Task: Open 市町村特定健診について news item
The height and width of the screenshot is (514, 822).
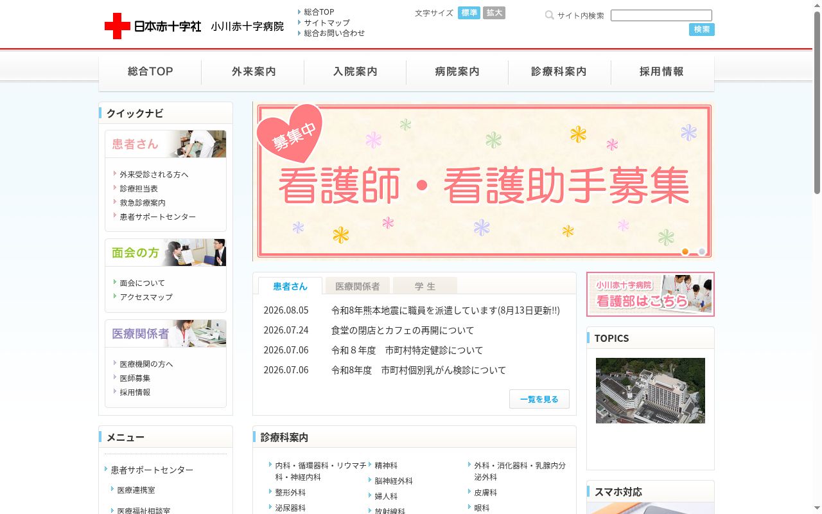Action: click(x=407, y=350)
